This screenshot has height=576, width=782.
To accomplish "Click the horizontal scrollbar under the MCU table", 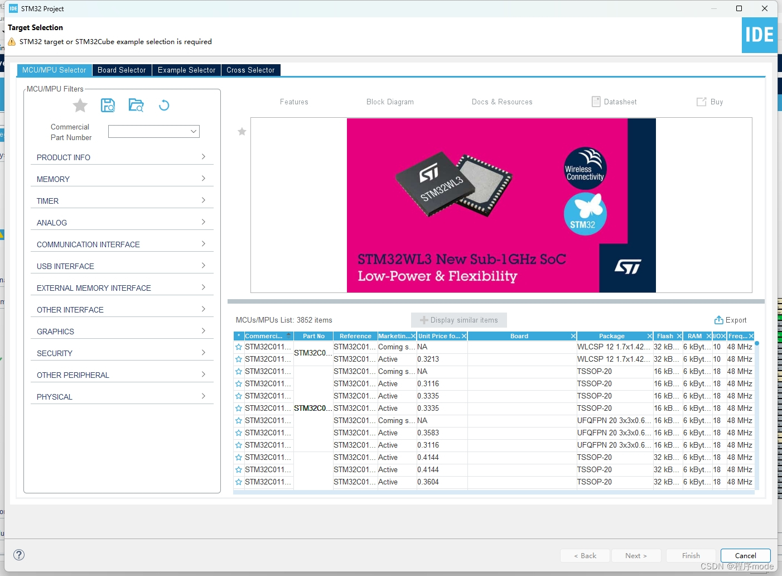I will [494, 492].
